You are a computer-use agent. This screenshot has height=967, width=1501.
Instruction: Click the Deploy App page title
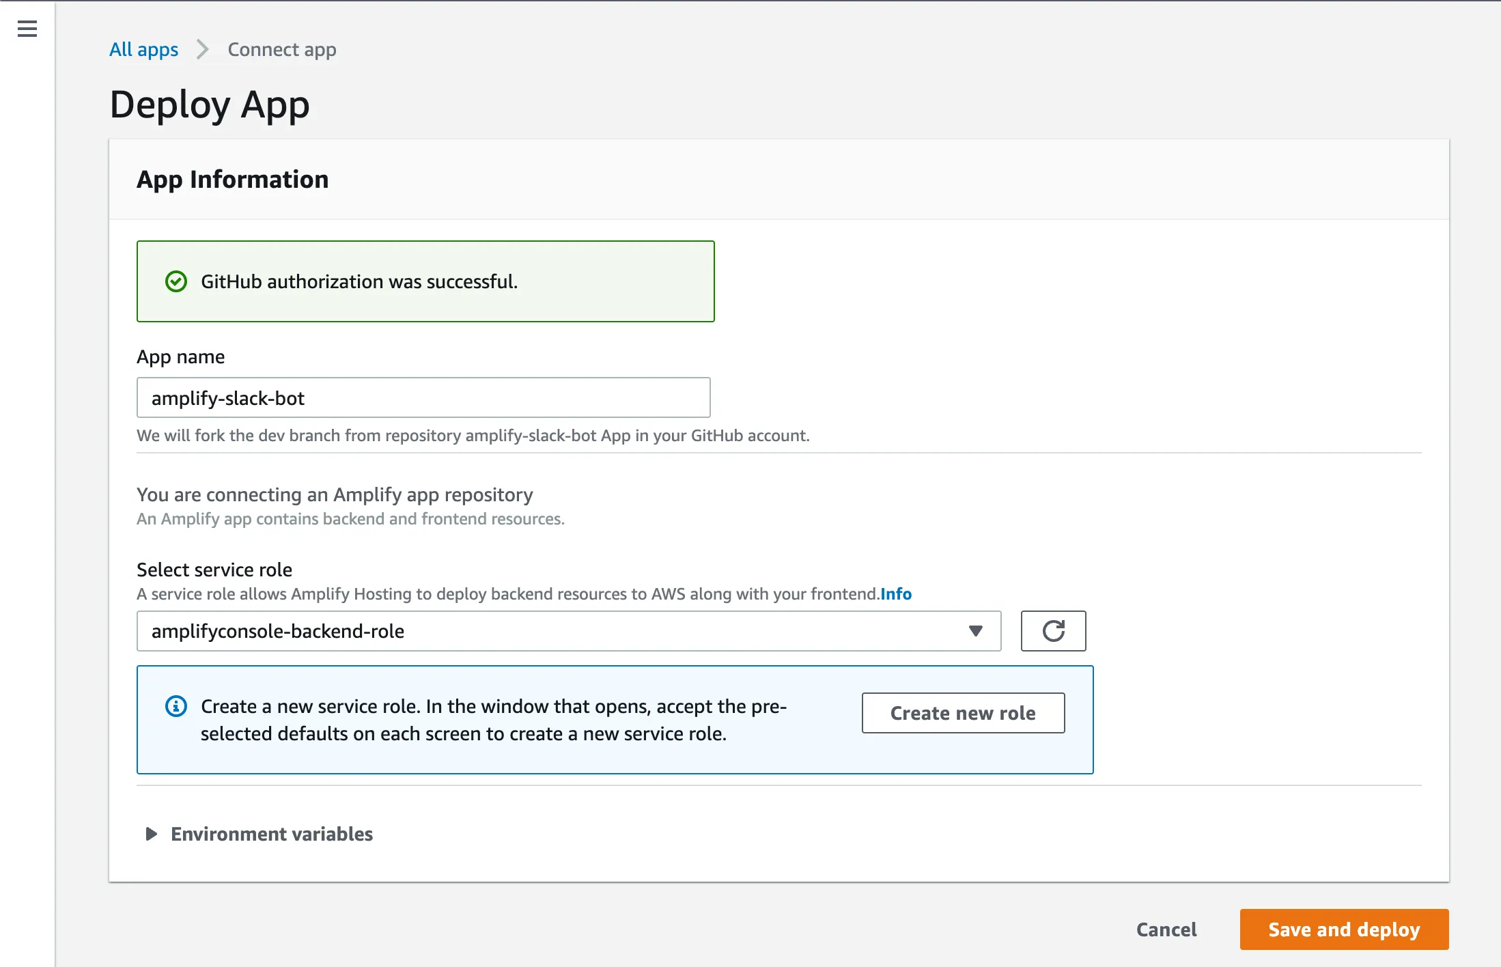click(210, 104)
